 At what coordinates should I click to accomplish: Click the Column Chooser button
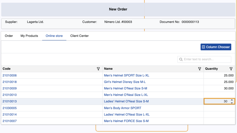click(x=216, y=47)
